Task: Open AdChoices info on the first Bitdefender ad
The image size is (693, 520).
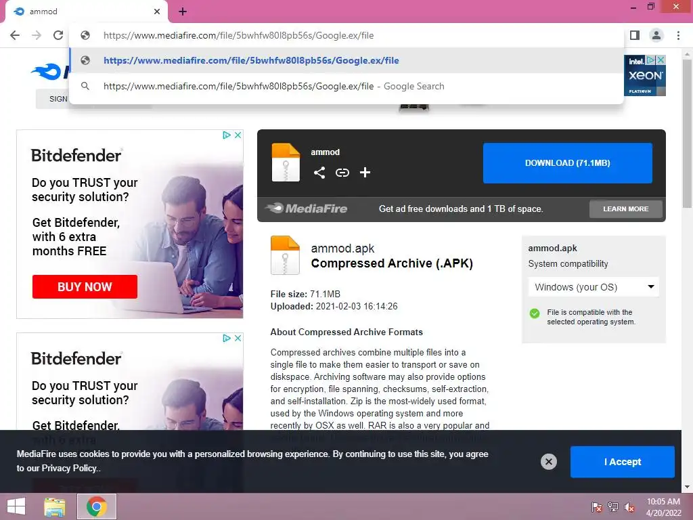Action: click(227, 135)
